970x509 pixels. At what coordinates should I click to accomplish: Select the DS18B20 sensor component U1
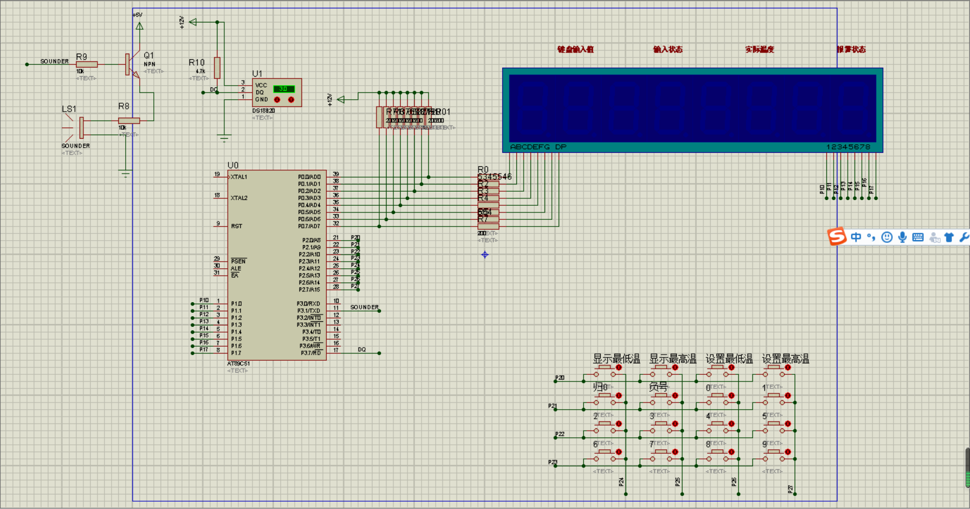(276, 92)
